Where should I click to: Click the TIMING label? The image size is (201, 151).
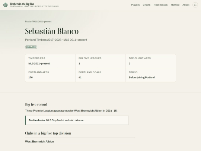[133, 72]
